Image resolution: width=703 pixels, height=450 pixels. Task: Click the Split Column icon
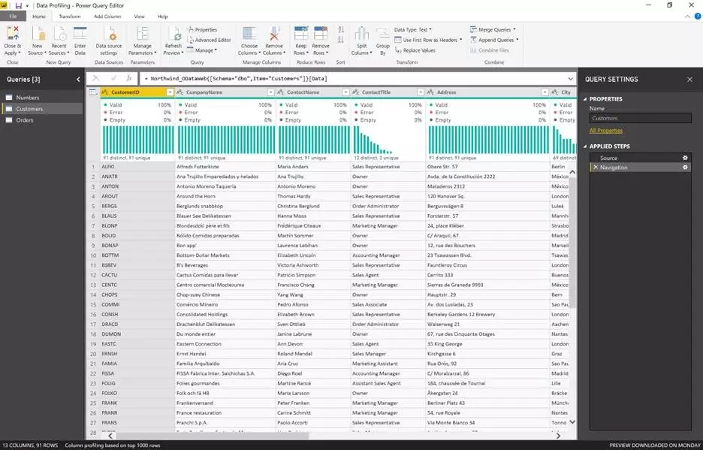coord(362,34)
